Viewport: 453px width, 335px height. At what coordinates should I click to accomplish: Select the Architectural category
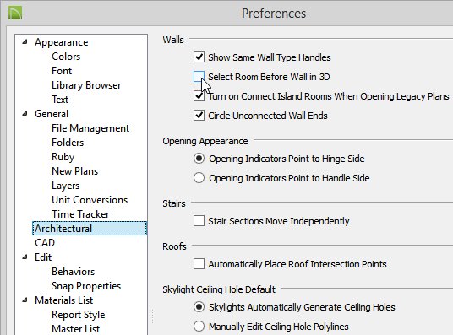[90, 228]
